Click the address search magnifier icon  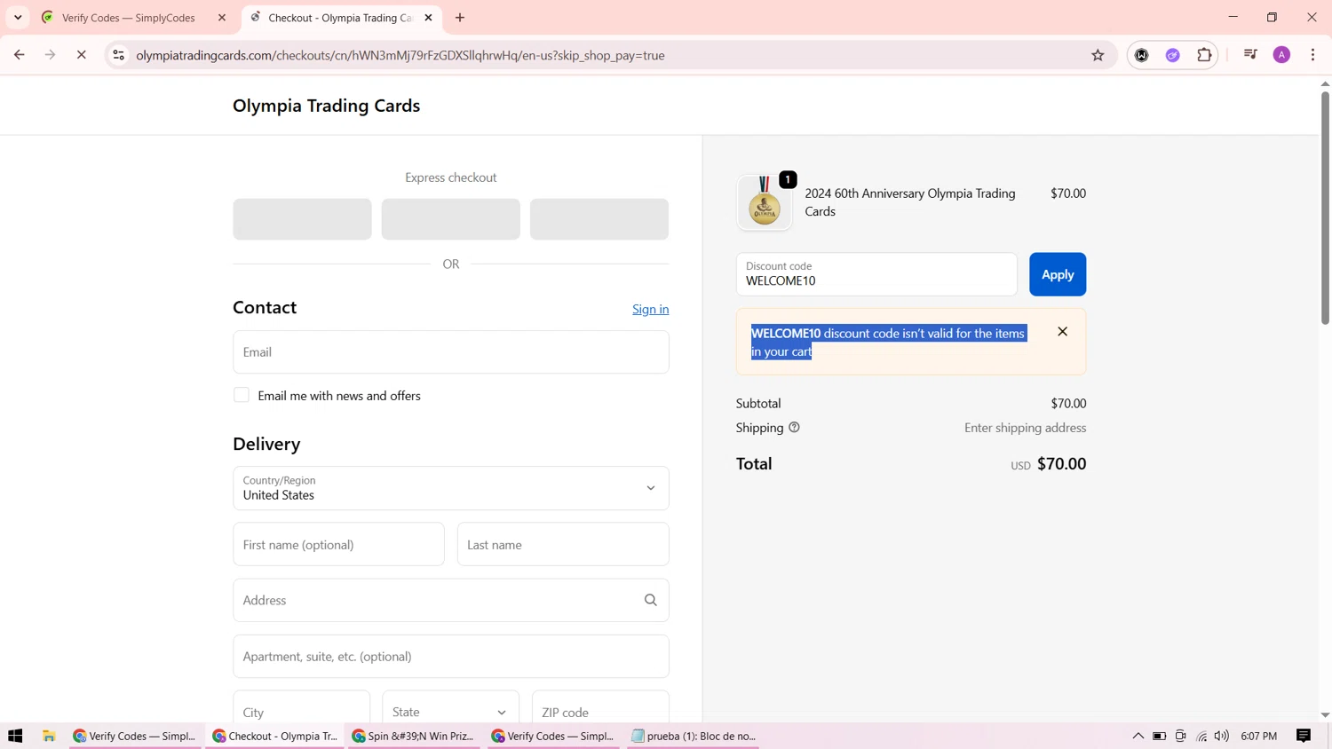pyautogui.click(x=651, y=600)
